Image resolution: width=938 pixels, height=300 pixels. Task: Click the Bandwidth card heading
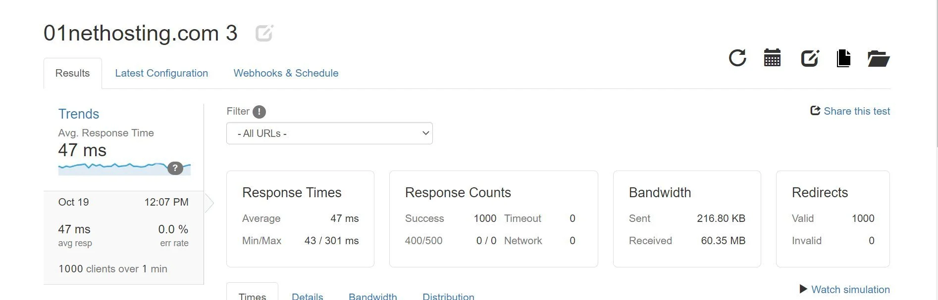pyautogui.click(x=660, y=192)
